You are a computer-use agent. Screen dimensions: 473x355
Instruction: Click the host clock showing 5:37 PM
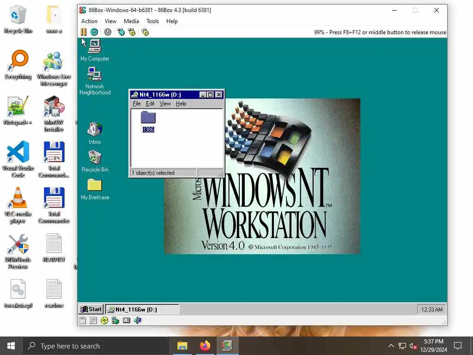(434, 346)
